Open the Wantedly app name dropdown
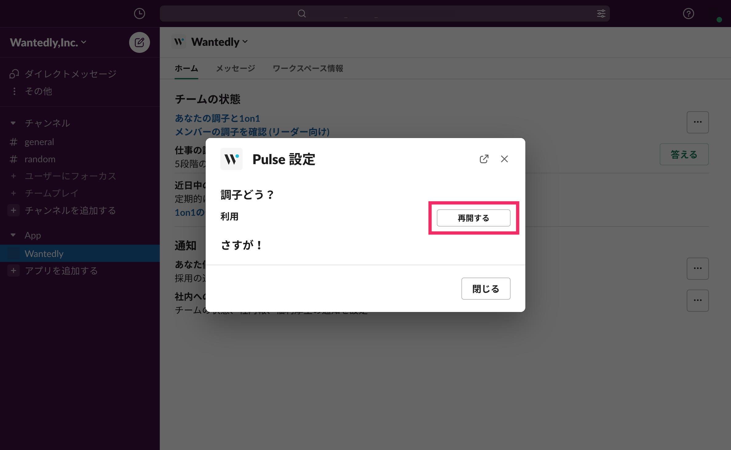The width and height of the screenshot is (731, 450). 219,42
